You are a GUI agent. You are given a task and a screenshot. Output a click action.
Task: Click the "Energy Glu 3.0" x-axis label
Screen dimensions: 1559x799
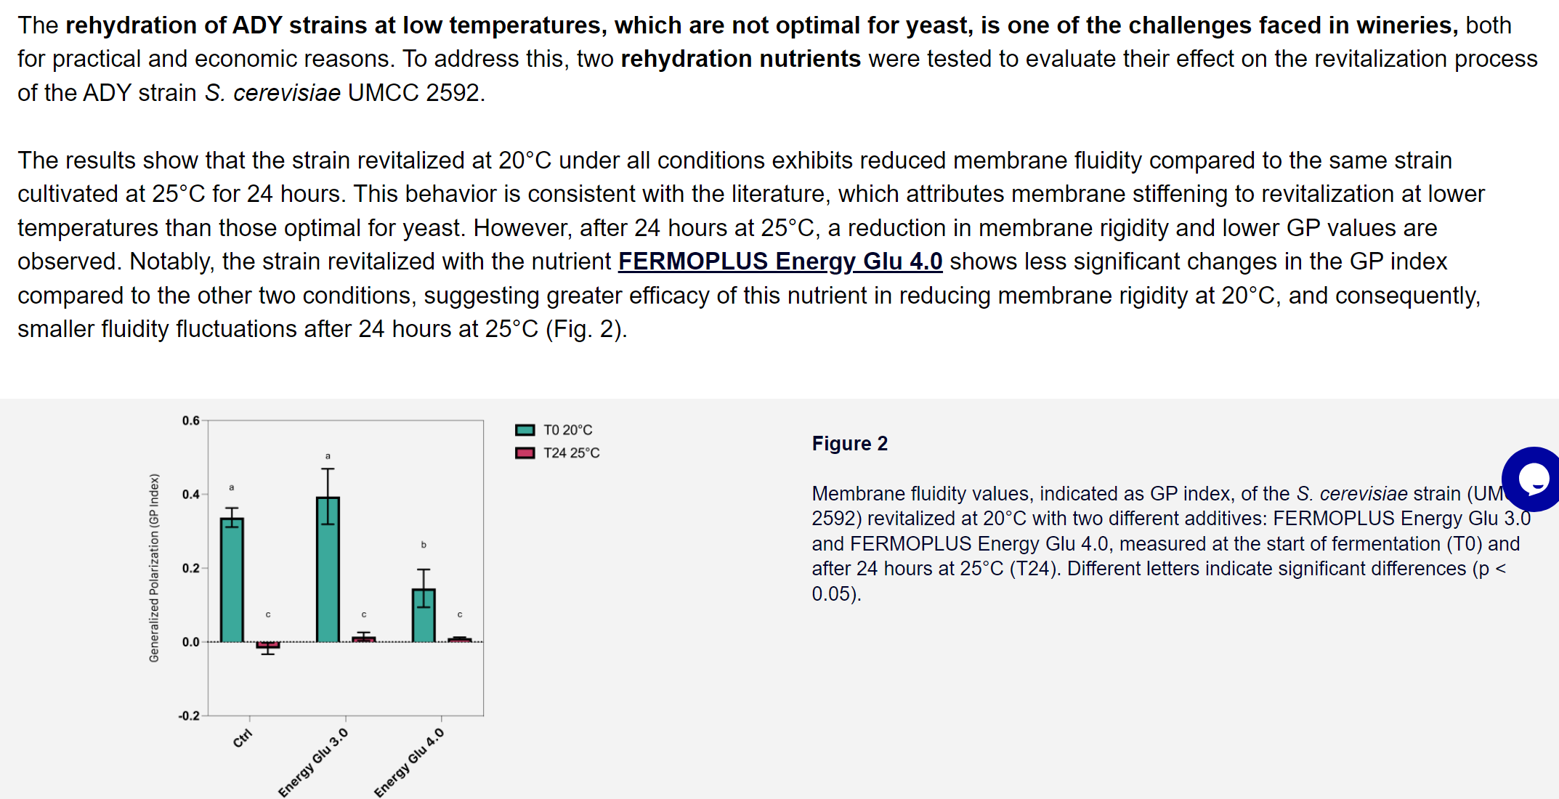[313, 762]
